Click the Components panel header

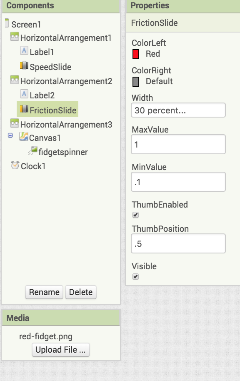click(x=61, y=6)
